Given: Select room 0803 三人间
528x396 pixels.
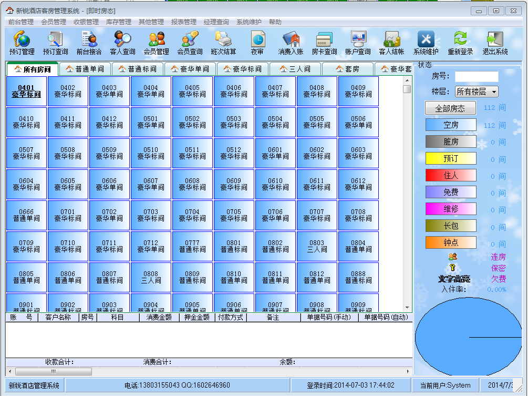Looking at the screenshot, I should click(317, 246).
